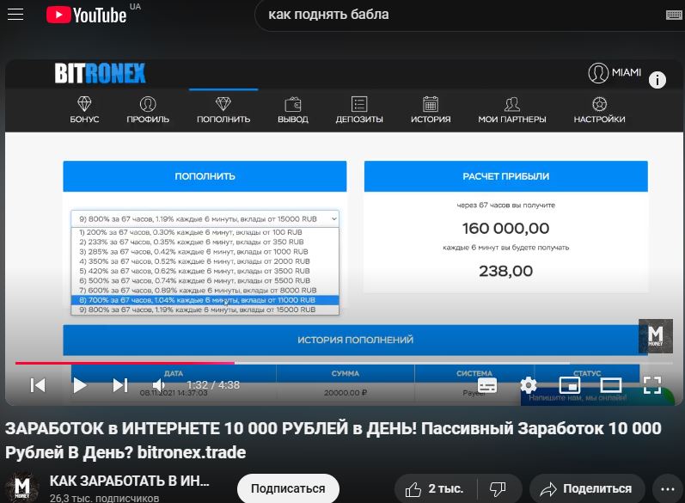Select plan '4) 350% за 67 часов'
The image size is (685, 503).
(205, 261)
